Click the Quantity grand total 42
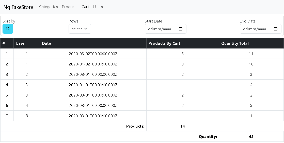The image size is (284, 143). point(251,137)
